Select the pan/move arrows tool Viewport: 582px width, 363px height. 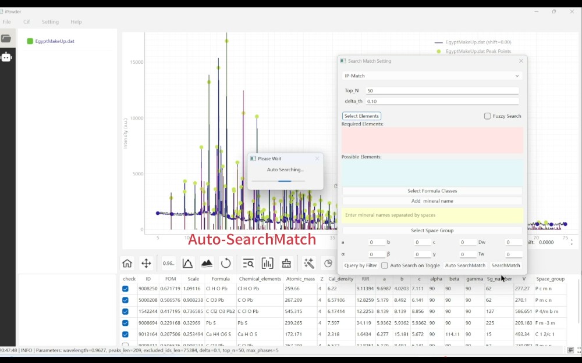(x=146, y=263)
